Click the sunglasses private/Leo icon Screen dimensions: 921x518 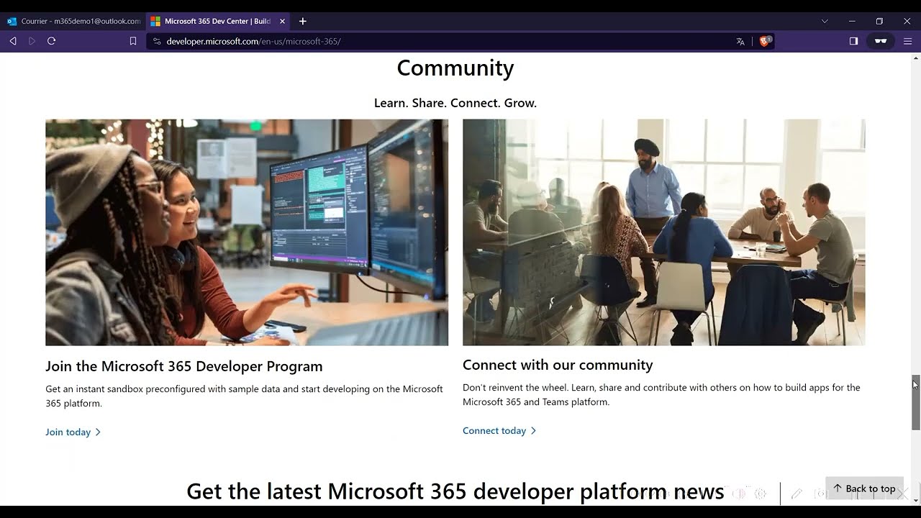pos(881,41)
